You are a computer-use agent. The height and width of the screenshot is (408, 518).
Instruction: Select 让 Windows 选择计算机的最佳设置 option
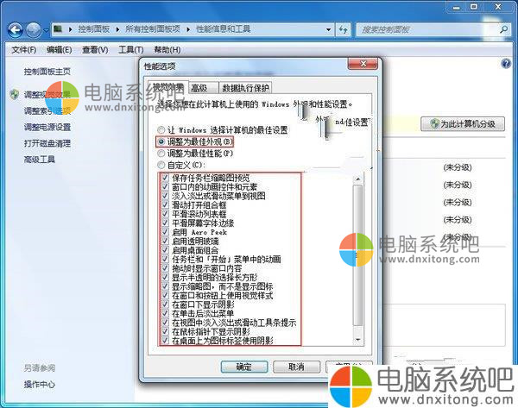click(161, 129)
